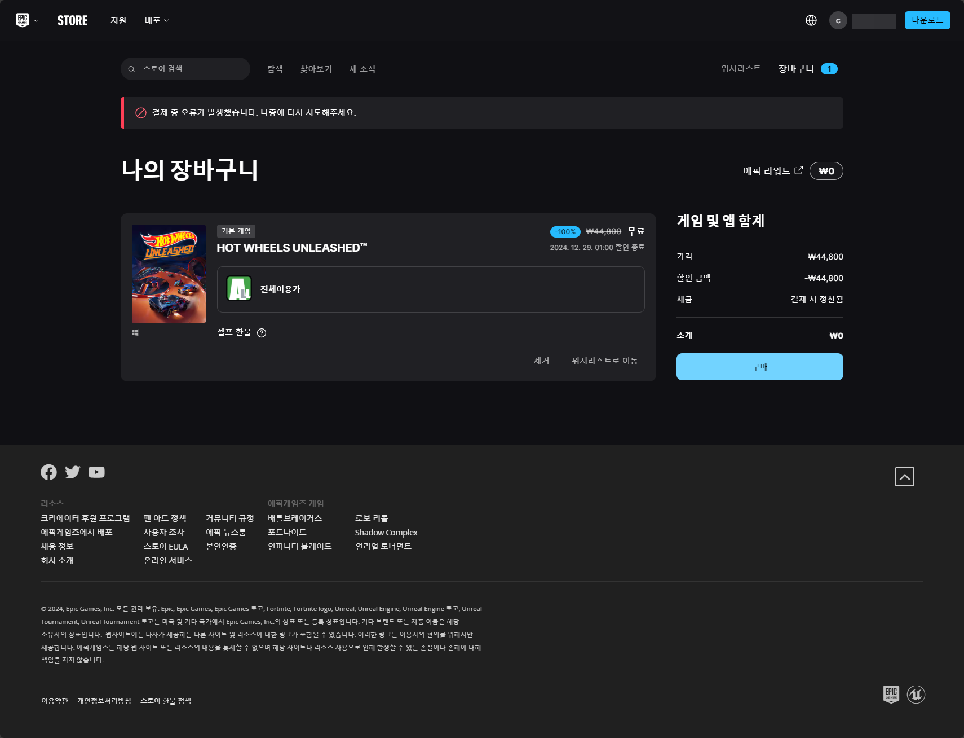Move item with 위시리스트로 이동

pos(604,361)
